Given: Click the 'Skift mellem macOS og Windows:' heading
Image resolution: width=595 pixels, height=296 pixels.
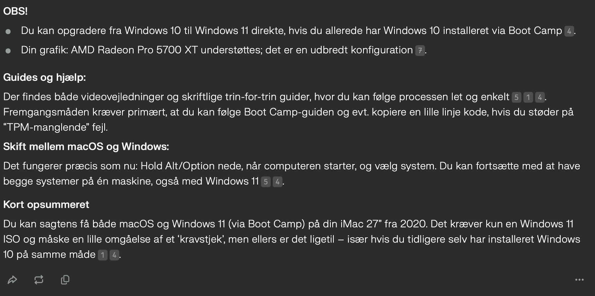Looking at the screenshot, I should [86, 147].
